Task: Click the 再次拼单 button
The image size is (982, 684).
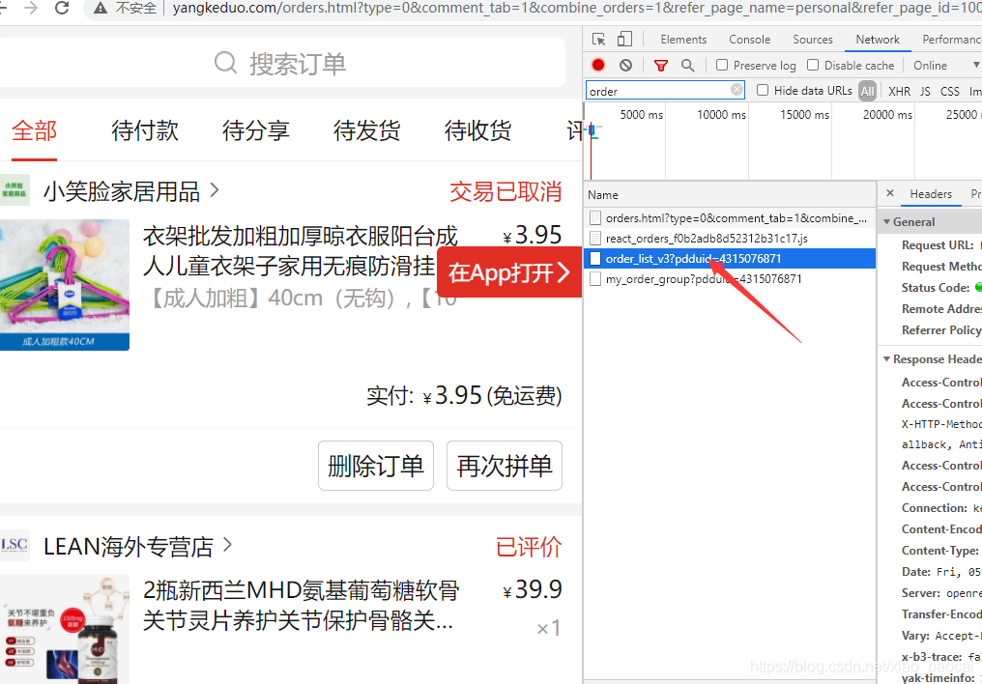Action: [505, 466]
